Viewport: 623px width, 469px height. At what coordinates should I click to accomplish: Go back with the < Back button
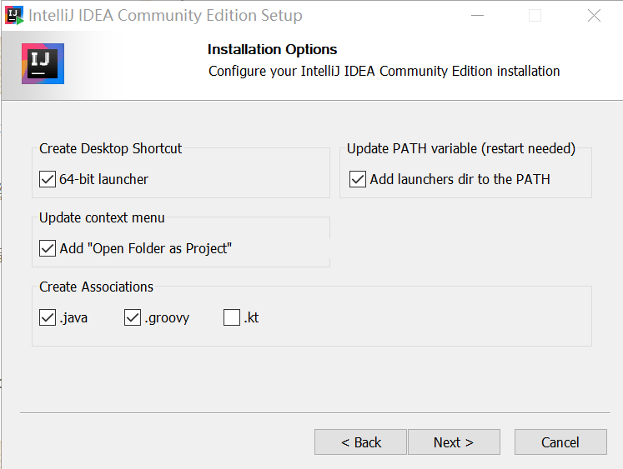[360, 442]
